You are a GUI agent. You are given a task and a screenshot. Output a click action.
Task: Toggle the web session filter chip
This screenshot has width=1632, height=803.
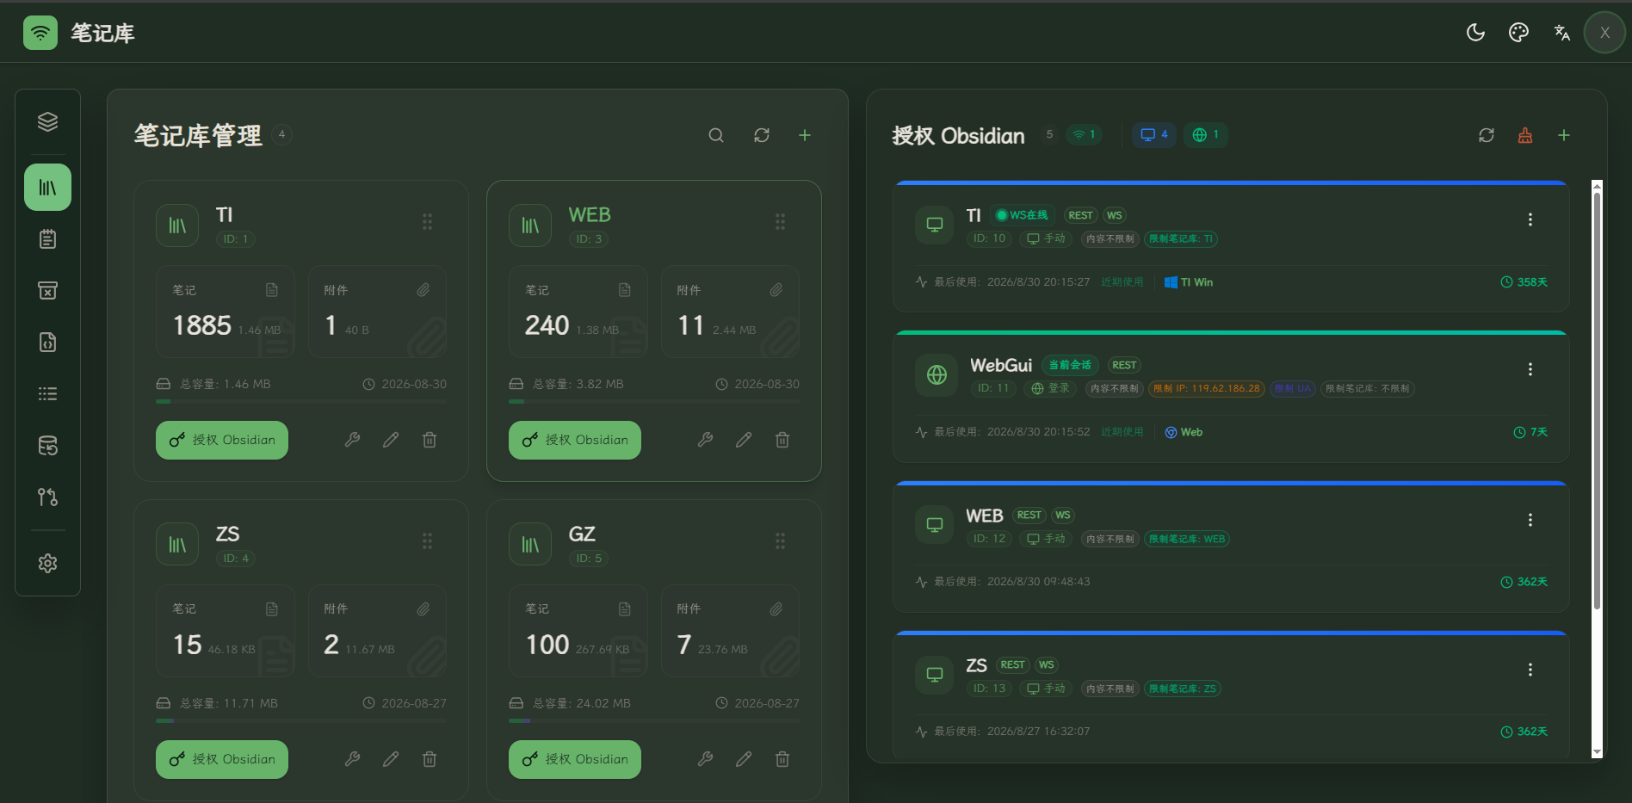(x=1206, y=134)
